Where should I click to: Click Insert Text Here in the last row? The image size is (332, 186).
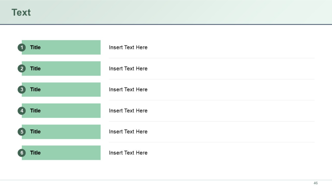[128, 153]
